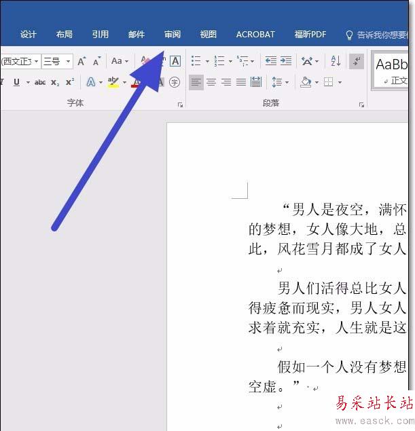
Task: Apply text effects outlined A
Action: click(91, 82)
